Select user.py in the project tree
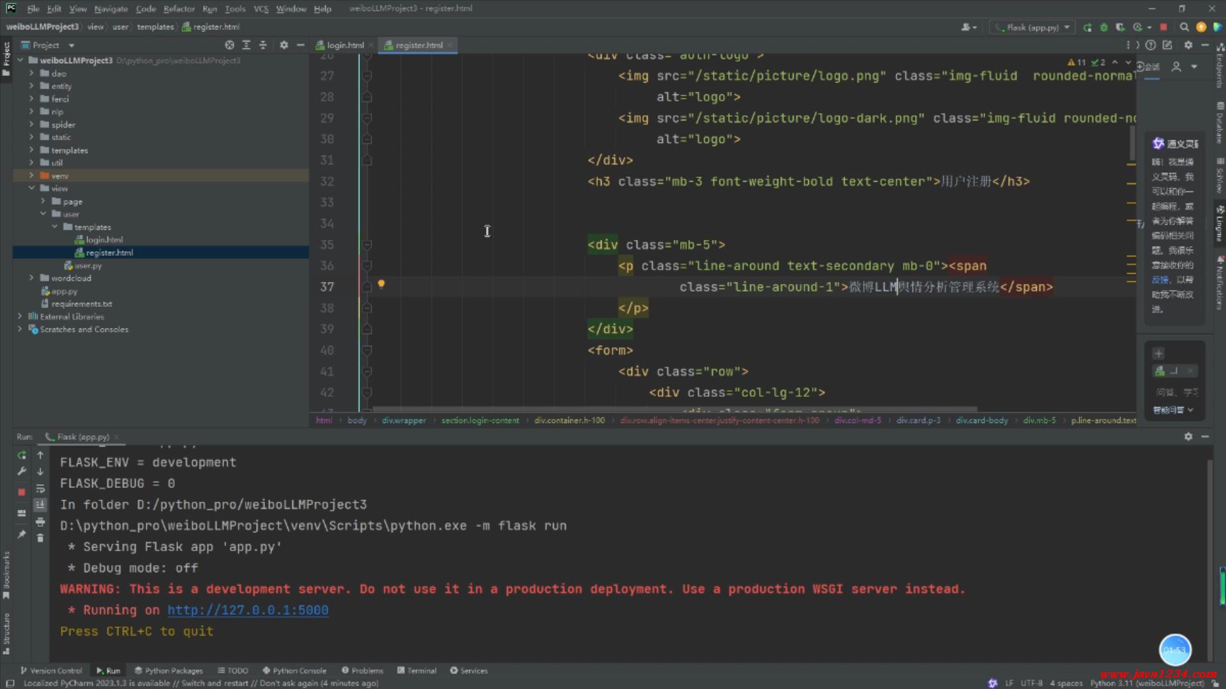Image resolution: width=1226 pixels, height=689 pixels. 88,265
